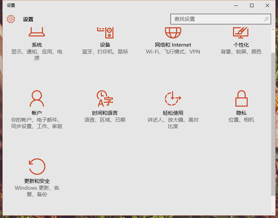Click the 隐私 description 位置、相机
The image size is (278, 218).
[241, 120]
